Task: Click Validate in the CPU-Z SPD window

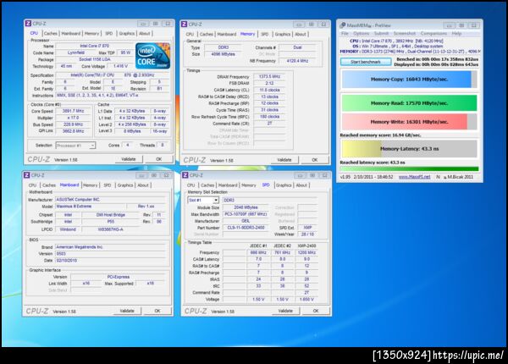Action: pyautogui.click(x=285, y=311)
